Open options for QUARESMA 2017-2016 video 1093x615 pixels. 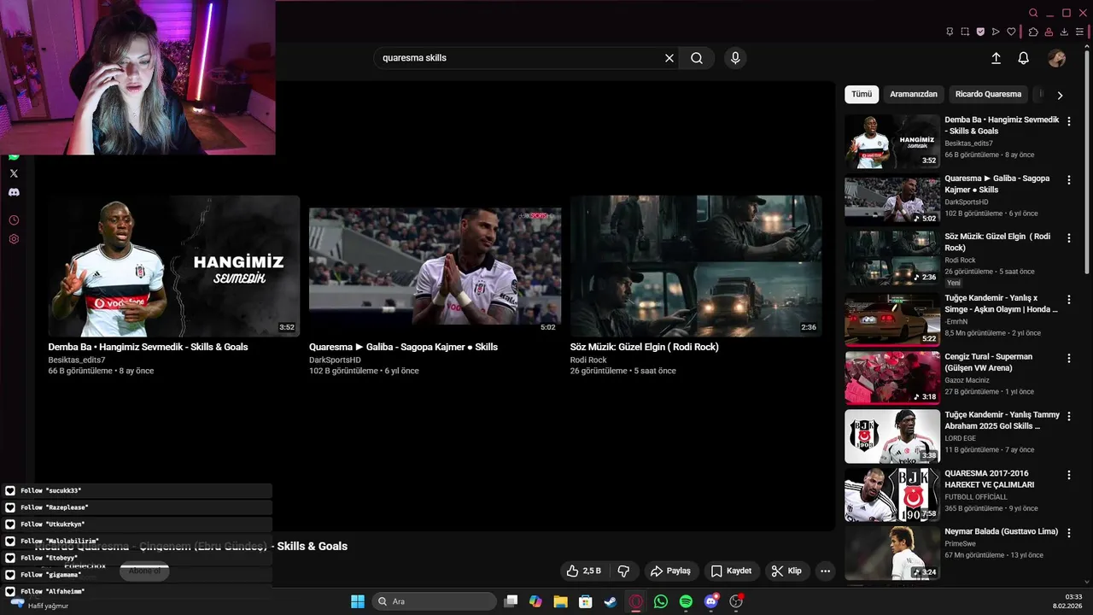point(1068,474)
